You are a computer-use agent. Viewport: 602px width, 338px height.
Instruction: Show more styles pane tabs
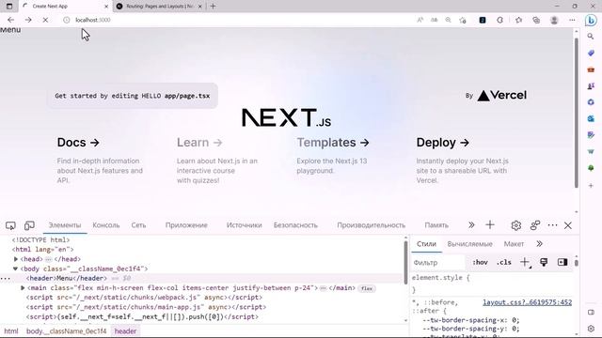pos(539,244)
